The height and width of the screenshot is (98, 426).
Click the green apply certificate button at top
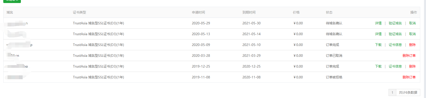coord(12,1)
